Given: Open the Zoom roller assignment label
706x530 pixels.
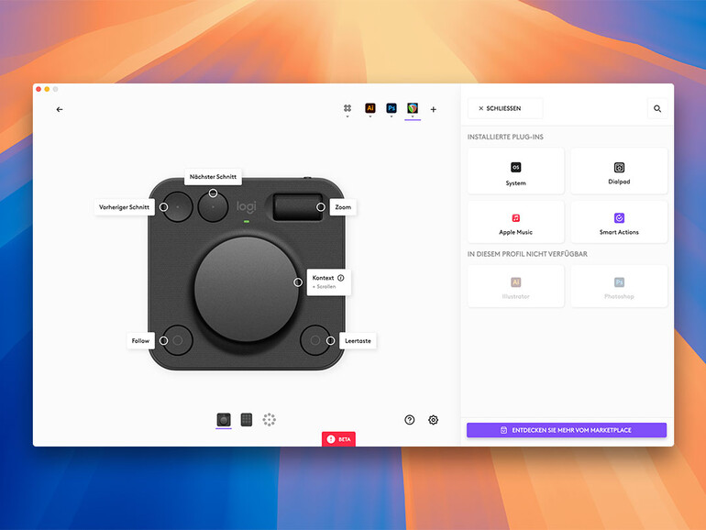Looking at the screenshot, I should [x=343, y=207].
